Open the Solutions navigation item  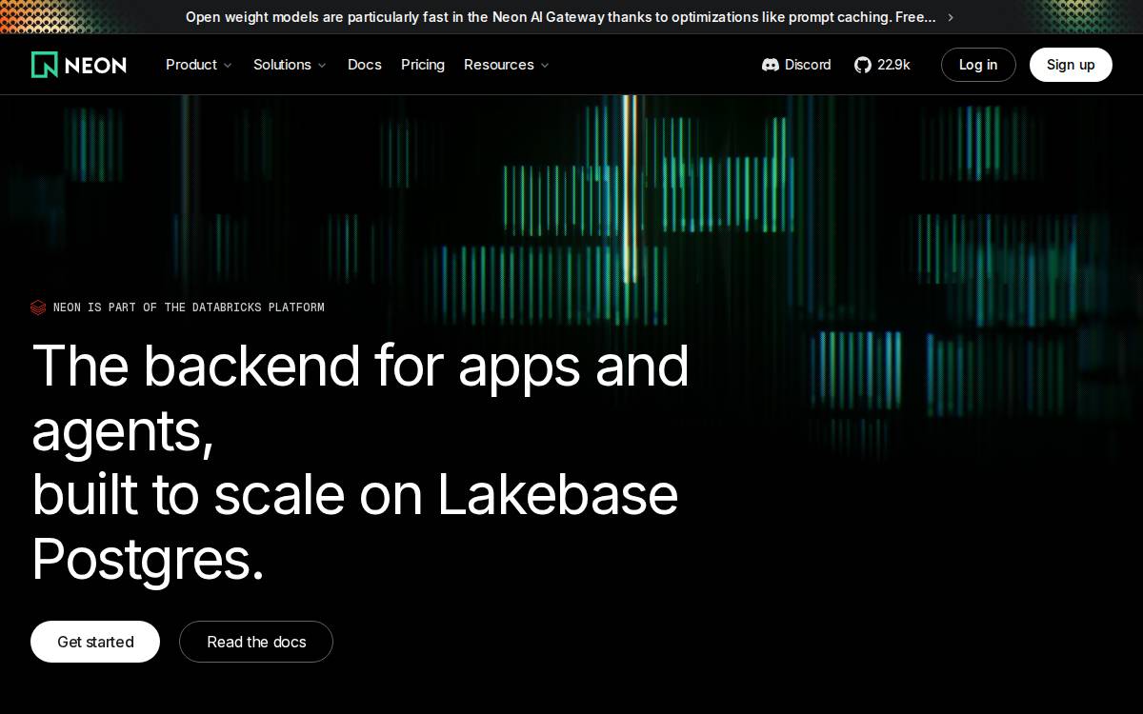coord(282,65)
